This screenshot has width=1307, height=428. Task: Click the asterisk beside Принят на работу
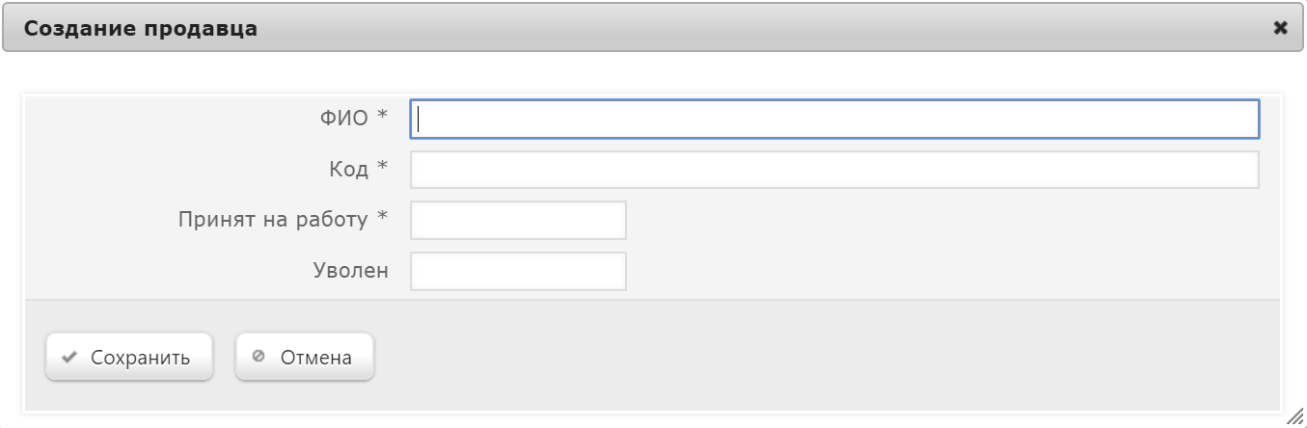pos(382,217)
